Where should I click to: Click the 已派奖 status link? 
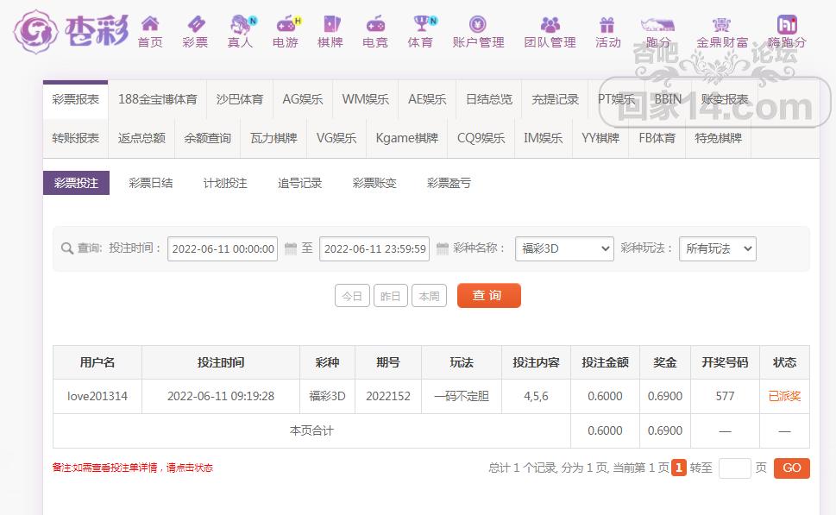point(784,397)
